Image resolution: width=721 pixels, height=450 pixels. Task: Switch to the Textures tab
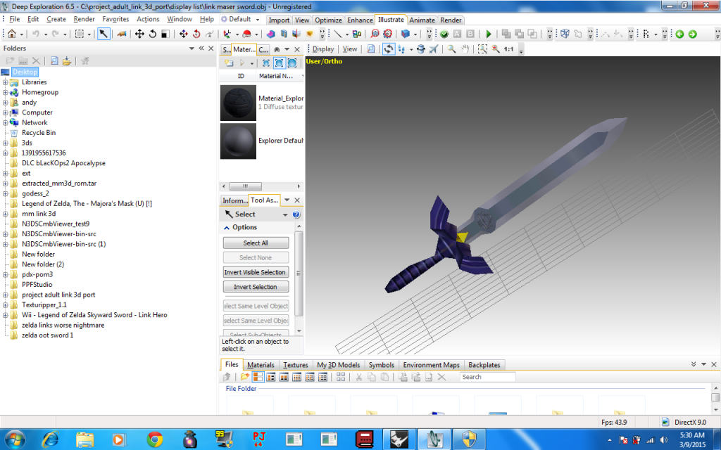click(296, 365)
